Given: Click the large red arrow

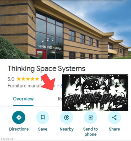Looking at the screenshot, I should click(x=48, y=82).
